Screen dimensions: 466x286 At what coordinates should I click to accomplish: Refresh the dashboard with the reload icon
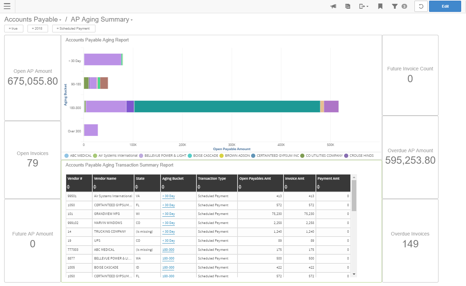pos(421,6)
